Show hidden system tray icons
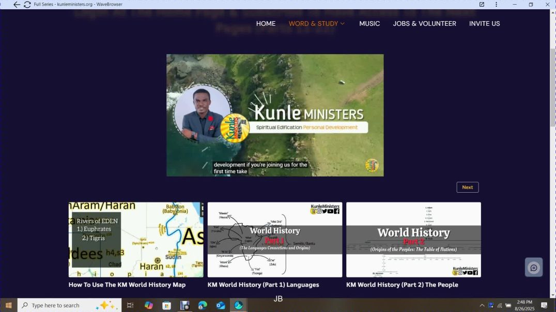The image size is (556, 312). pyautogui.click(x=482, y=305)
